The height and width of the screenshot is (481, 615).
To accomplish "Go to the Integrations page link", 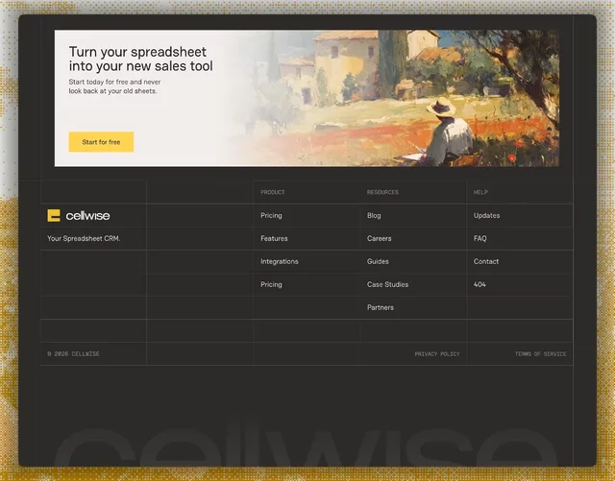I will pyautogui.click(x=280, y=261).
